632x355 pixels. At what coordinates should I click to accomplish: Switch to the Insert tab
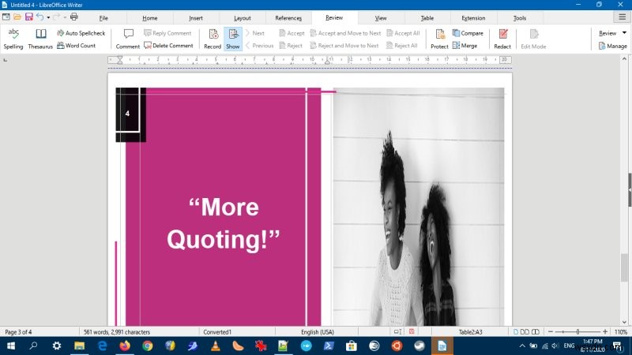pos(196,18)
